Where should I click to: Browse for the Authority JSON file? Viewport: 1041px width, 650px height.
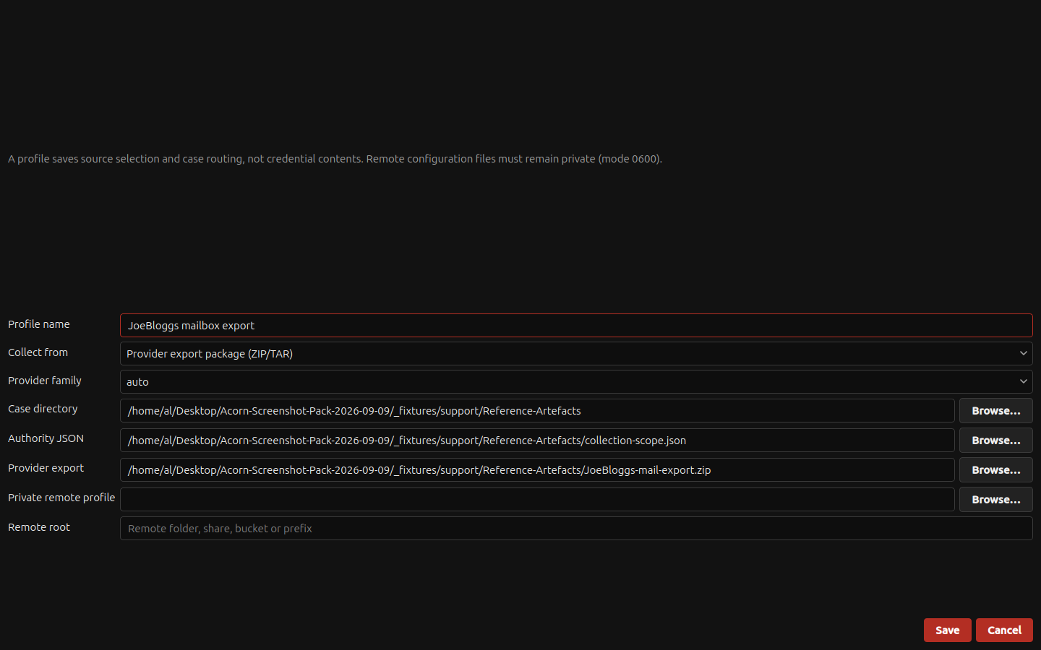996,441
